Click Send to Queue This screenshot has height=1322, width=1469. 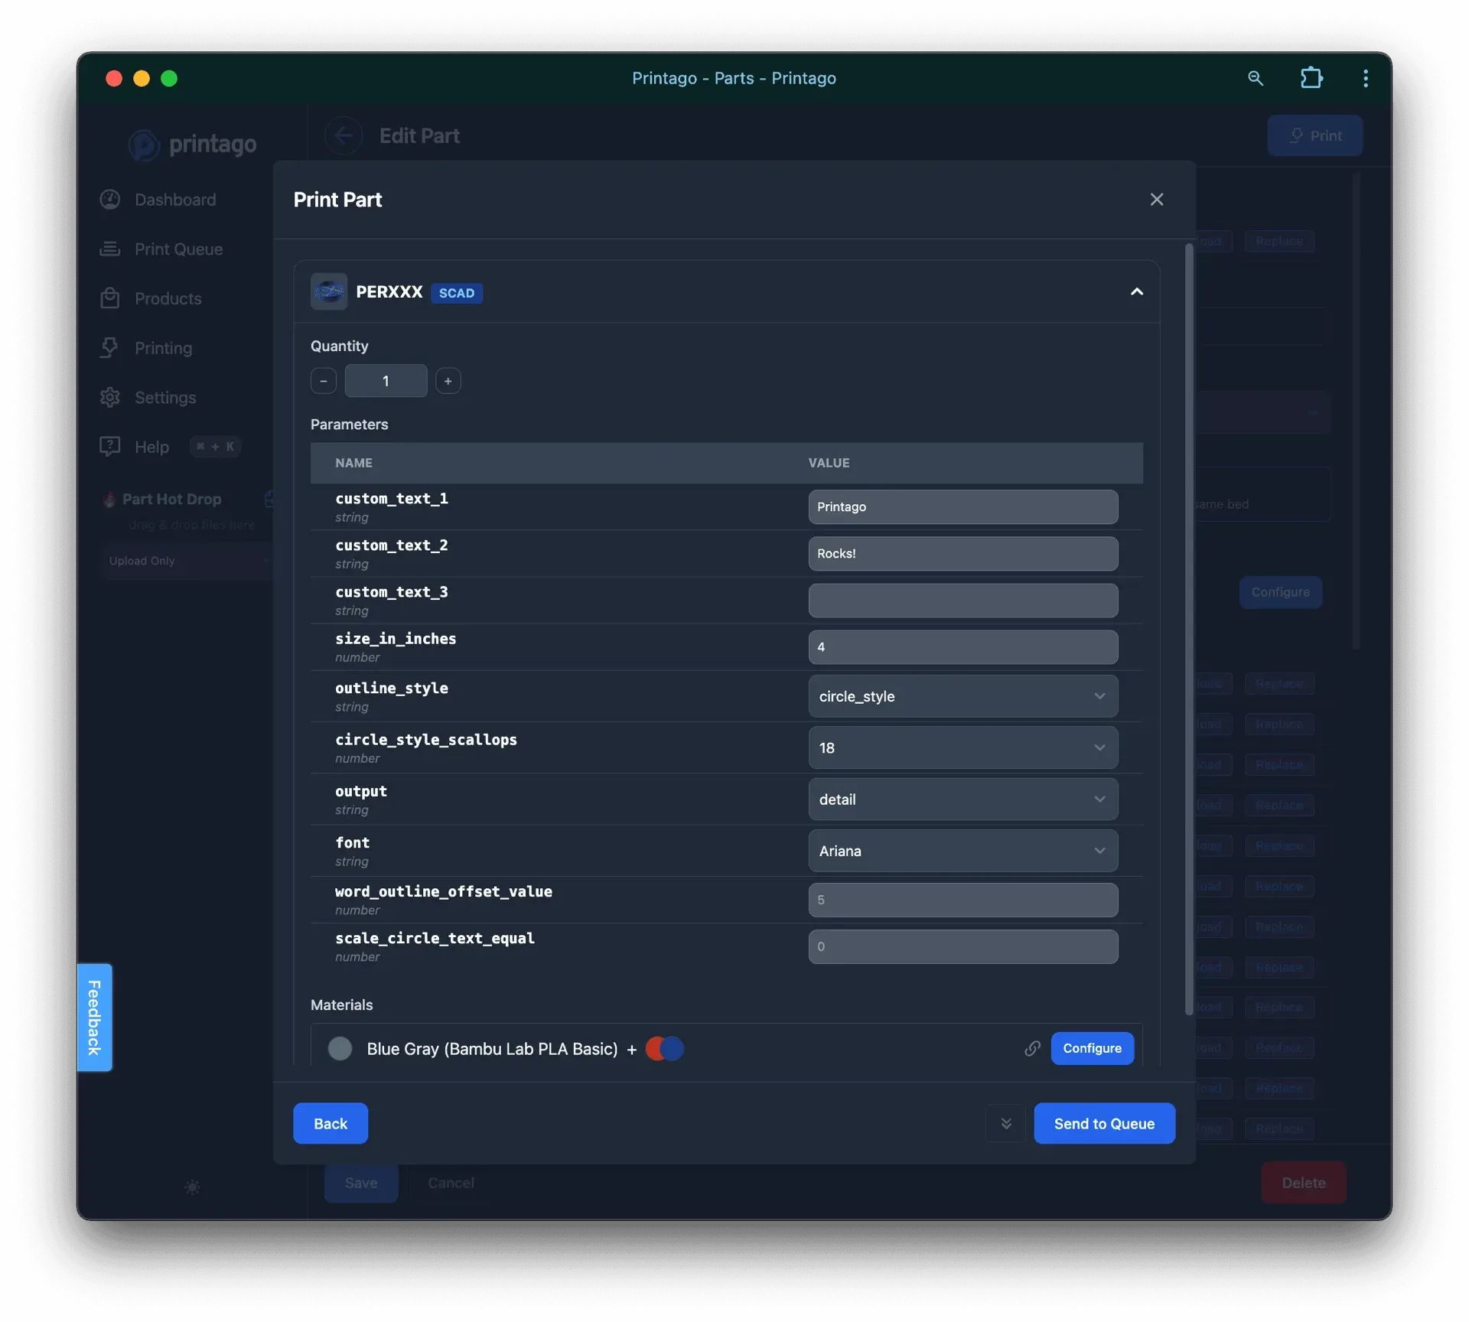coord(1104,1123)
